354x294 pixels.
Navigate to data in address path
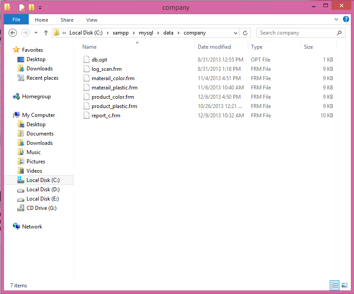168,33
